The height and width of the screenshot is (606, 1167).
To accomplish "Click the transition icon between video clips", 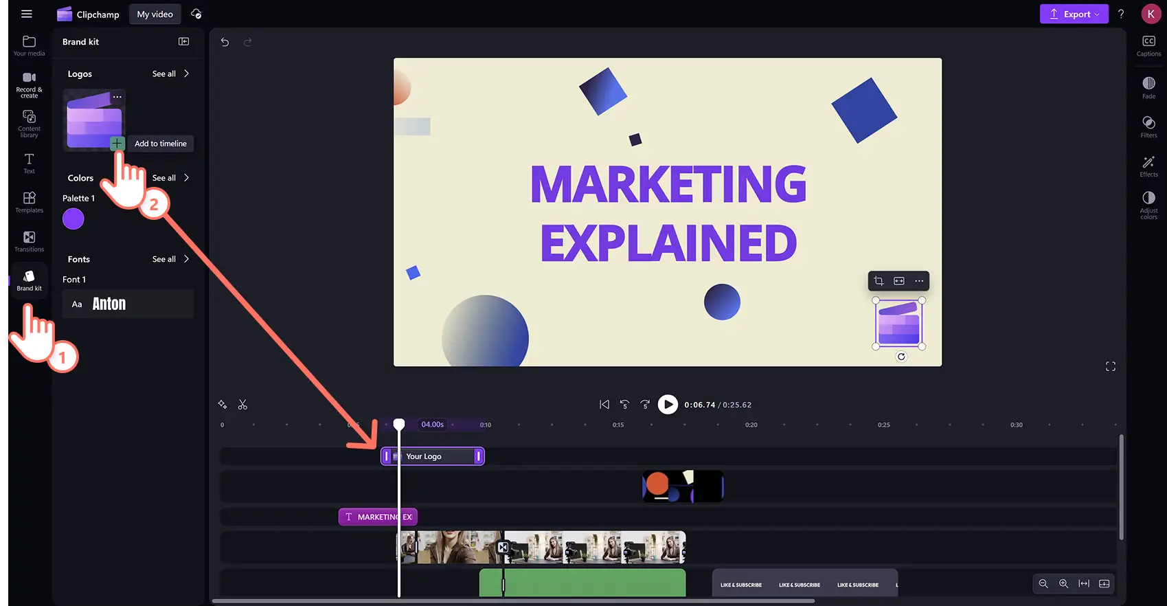I will click(503, 548).
